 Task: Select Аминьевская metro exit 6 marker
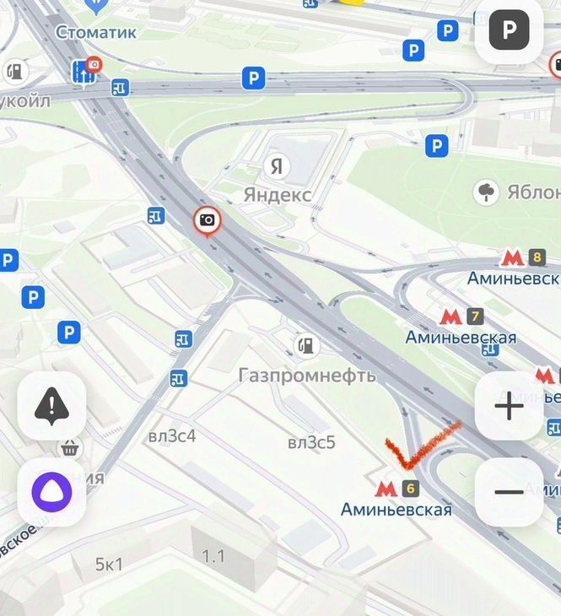tap(397, 489)
